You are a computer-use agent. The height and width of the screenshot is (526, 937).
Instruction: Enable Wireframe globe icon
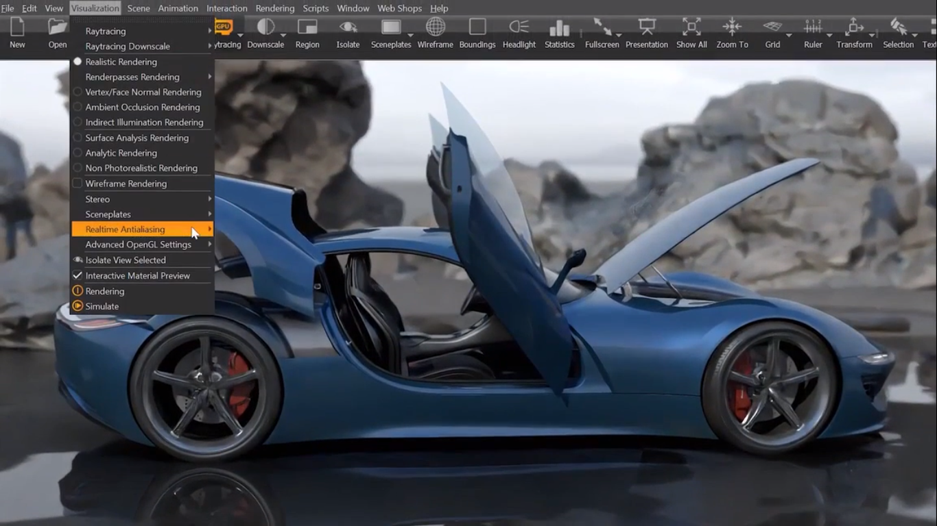(x=435, y=27)
